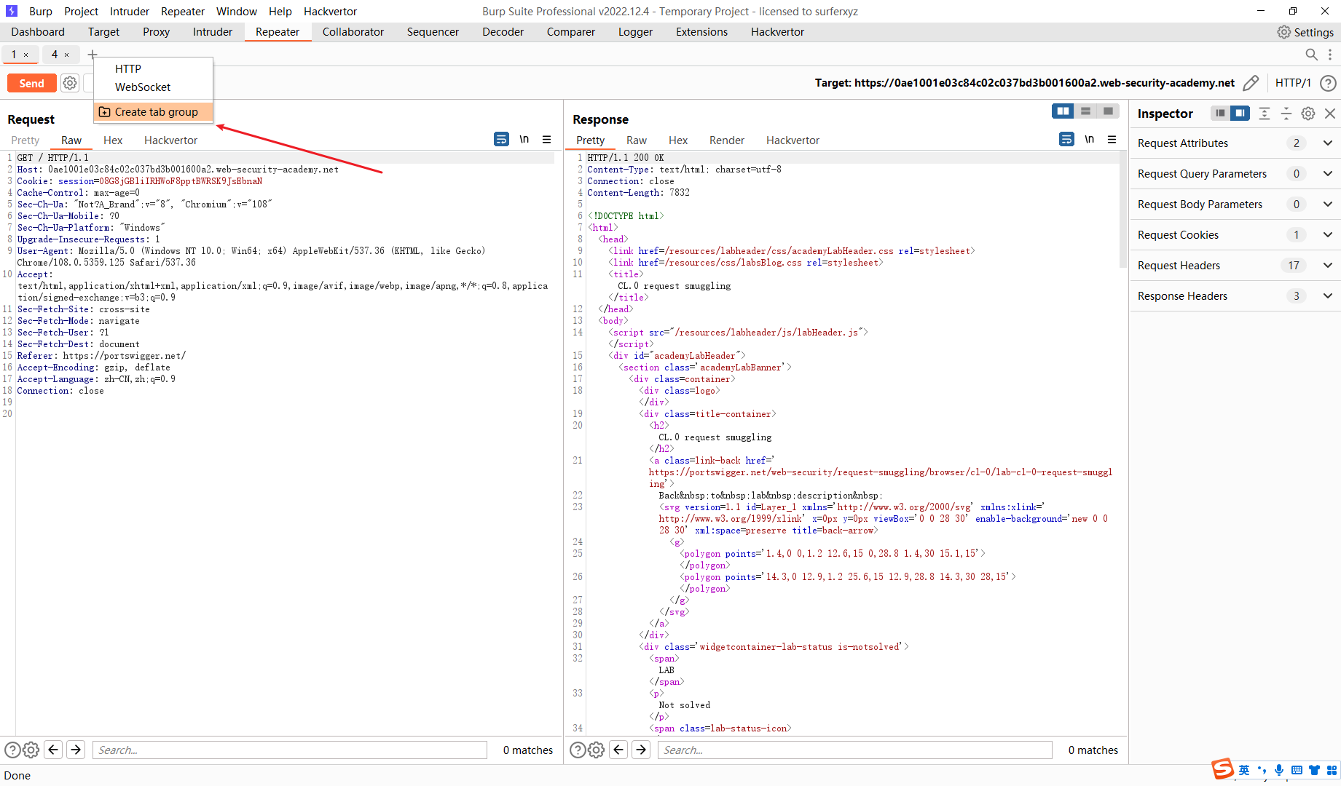This screenshot has height=786, width=1341.
Task: Go to next response search match
Action: coord(641,750)
